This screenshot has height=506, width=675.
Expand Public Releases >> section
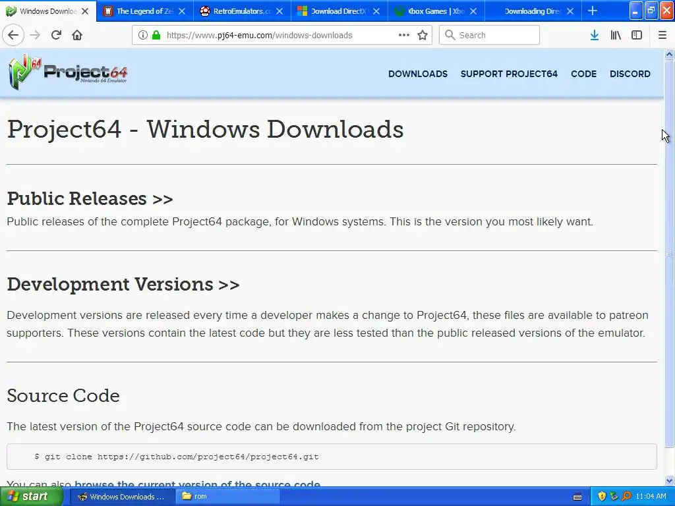(90, 199)
